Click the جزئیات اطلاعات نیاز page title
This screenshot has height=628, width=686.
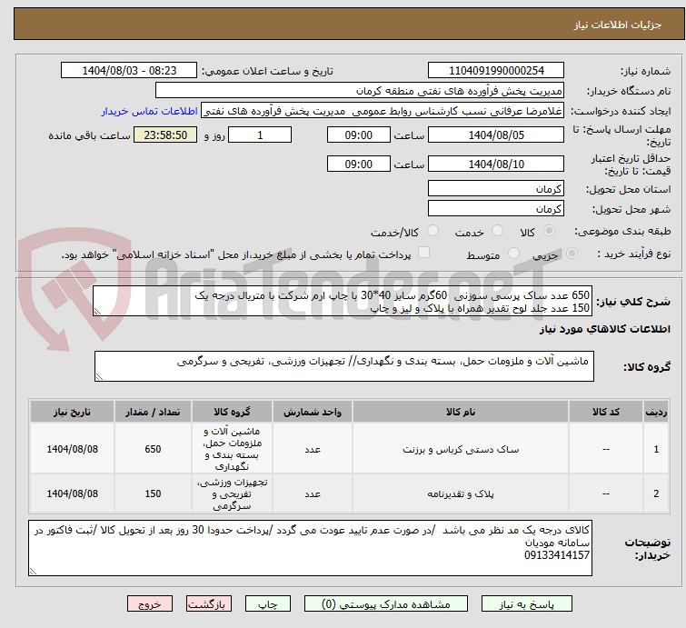pos(618,25)
